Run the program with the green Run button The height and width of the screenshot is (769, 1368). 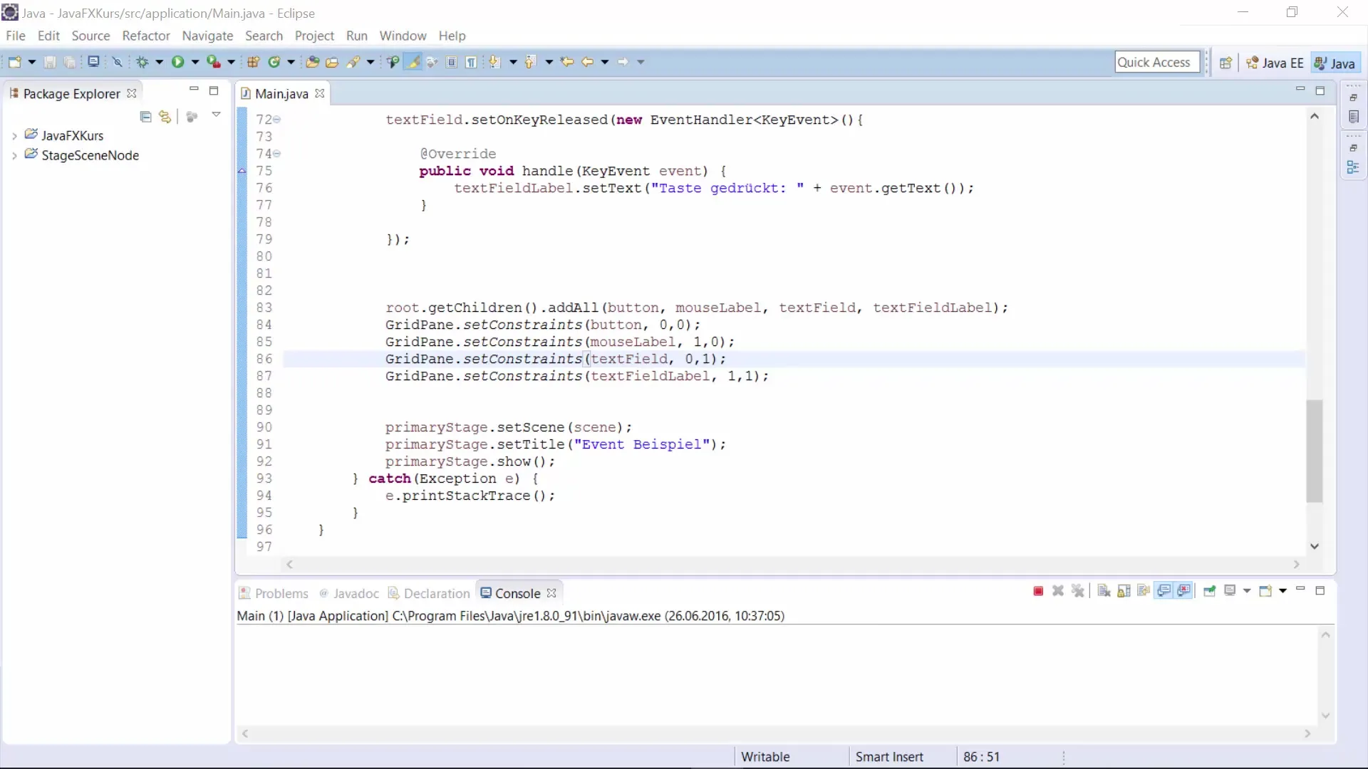click(x=177, y=62)
